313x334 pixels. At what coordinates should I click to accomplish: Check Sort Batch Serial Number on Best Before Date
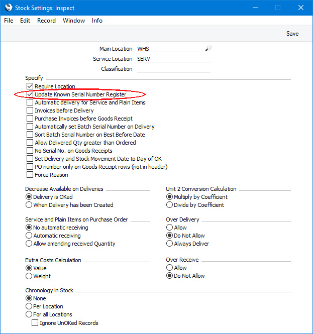coord(30,135)
